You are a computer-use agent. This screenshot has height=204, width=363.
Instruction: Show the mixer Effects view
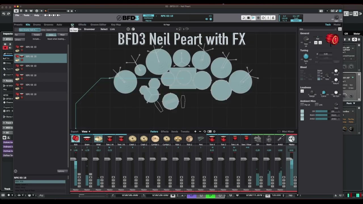pos(165,131)
